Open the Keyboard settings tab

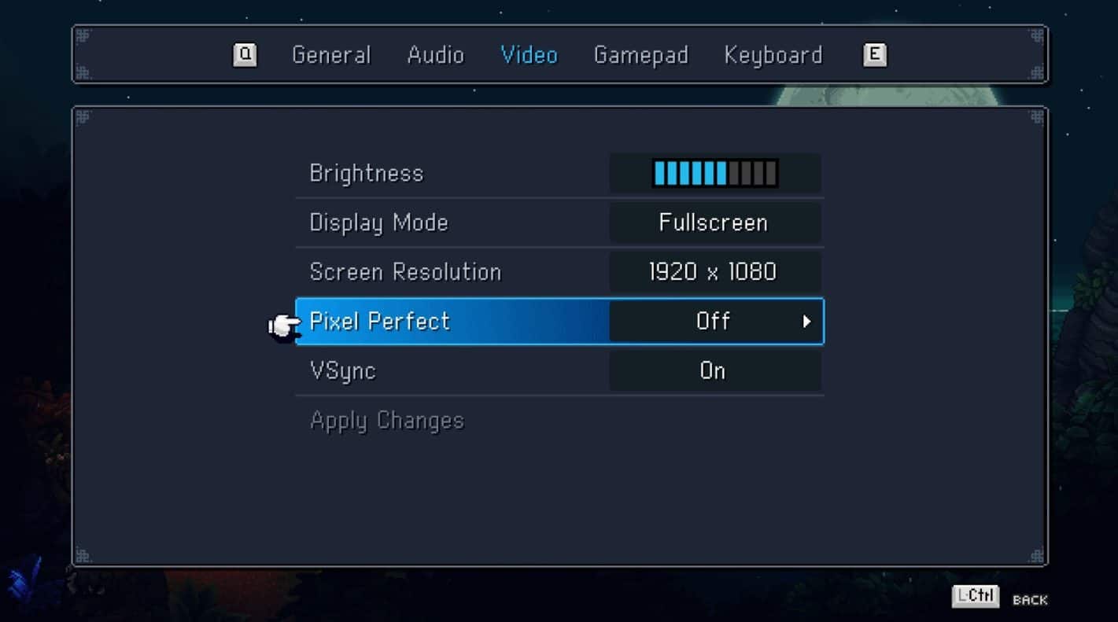[x=773, y=56]
